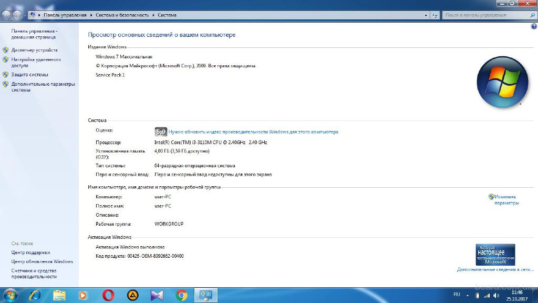Open the Windows Start menu orb
The image size is (538, 303).
click(x=10, y=295)
